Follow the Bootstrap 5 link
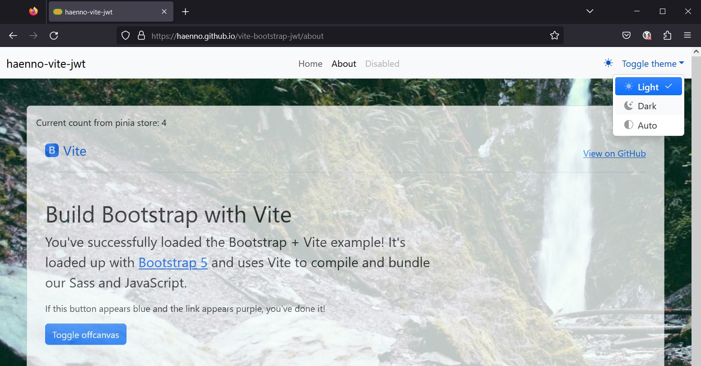Image resolution: width=701 pixels, height=366 pixels. point(173,263)
